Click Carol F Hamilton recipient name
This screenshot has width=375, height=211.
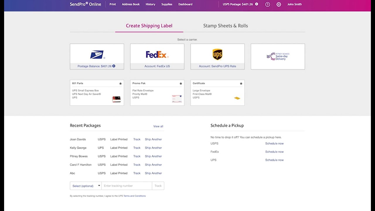[81, 165]
